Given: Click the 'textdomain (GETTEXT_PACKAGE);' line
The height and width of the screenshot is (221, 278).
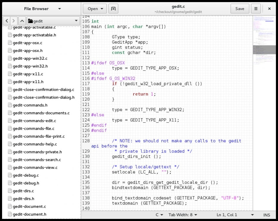Looking at the screenshot, I should tap(149, 203).
